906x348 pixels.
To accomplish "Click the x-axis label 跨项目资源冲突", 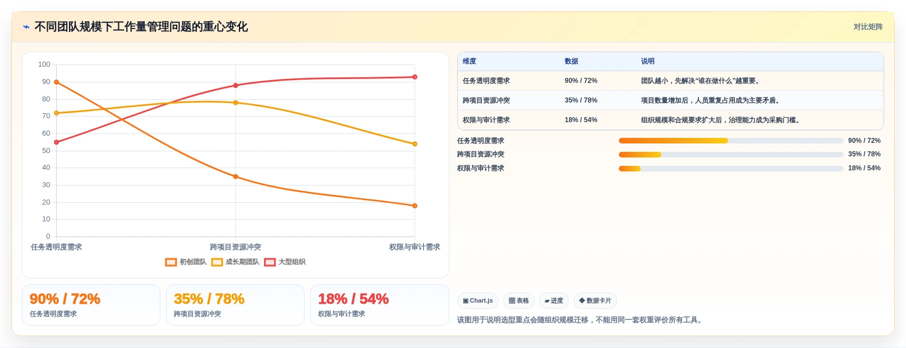I will [x=236, y=247].
